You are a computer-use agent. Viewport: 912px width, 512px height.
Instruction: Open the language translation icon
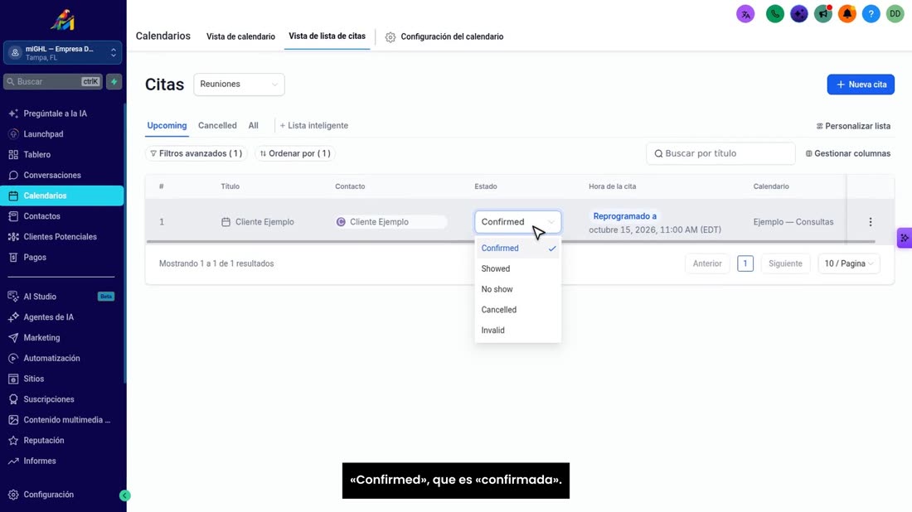tap(745, 14)
